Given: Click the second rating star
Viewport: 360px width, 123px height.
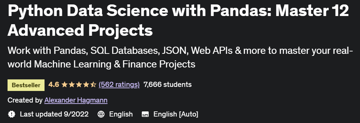Looking at the screenshot, I should point(72,84).
